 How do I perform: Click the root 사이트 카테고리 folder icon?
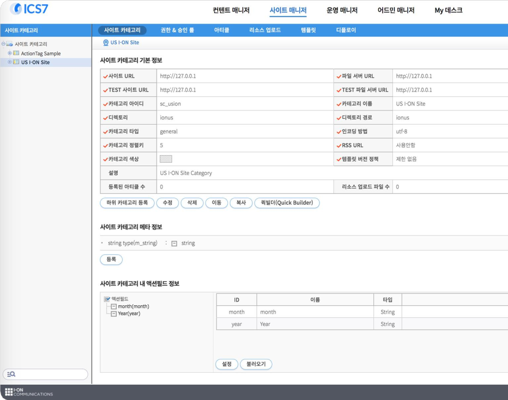(x=9, y=44)
